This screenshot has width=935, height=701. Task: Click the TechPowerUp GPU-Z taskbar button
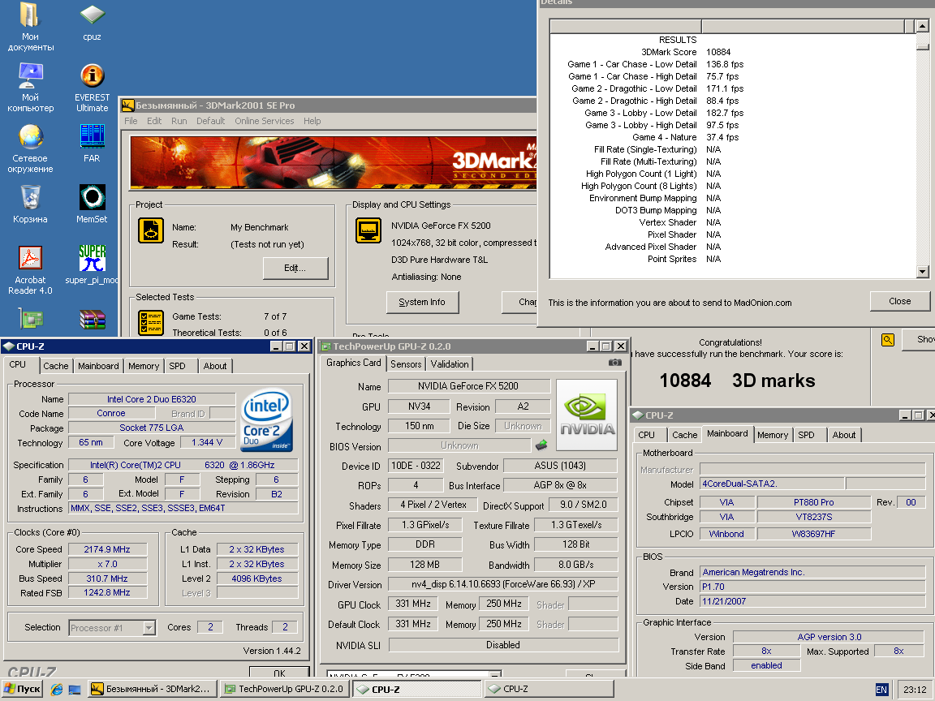coord(284,689)
